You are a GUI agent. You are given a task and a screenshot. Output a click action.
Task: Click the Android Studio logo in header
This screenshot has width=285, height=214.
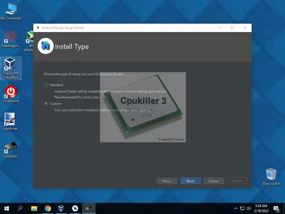click(x=46, y=46)
